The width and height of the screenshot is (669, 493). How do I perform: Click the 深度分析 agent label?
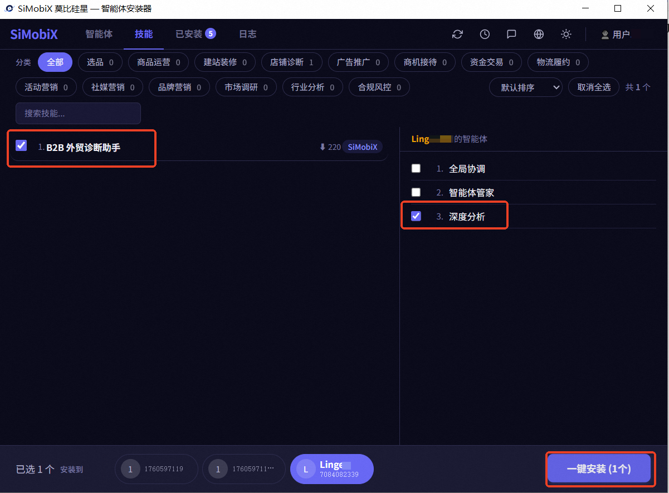click(467, 217)
